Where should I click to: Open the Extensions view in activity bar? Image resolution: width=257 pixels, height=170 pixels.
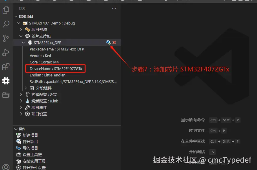6,67
